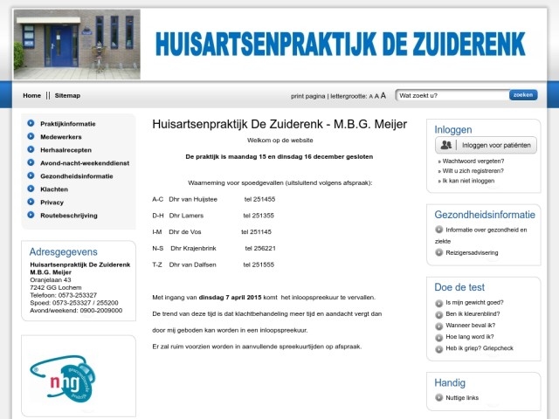Focus the 'Wat zoekt u?' search field
The image size is (559, 419).
click(x=451, y=95)
